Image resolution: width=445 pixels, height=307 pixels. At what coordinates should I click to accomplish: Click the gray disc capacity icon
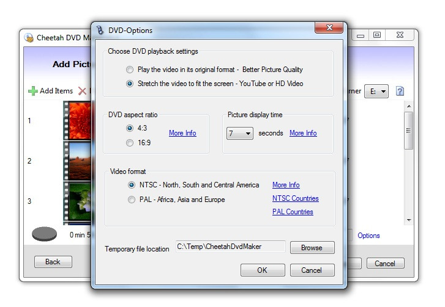44,234
